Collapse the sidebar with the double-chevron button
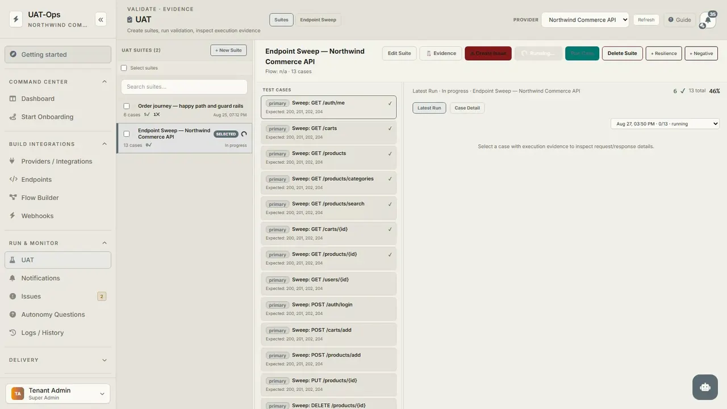 click(x=101, y=19)
